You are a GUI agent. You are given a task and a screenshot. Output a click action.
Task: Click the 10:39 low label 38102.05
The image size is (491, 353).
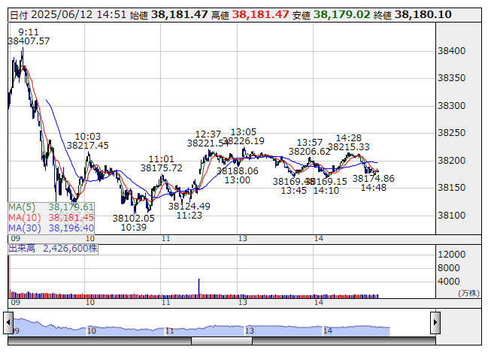click(134, 219)
